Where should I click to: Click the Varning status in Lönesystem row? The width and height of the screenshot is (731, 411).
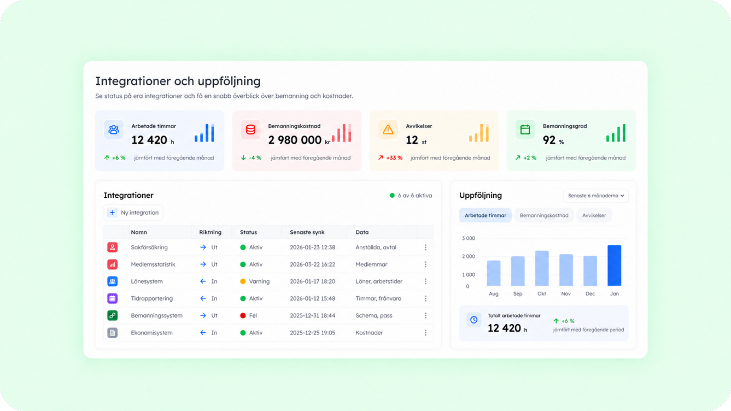click(x=255, y=281)
